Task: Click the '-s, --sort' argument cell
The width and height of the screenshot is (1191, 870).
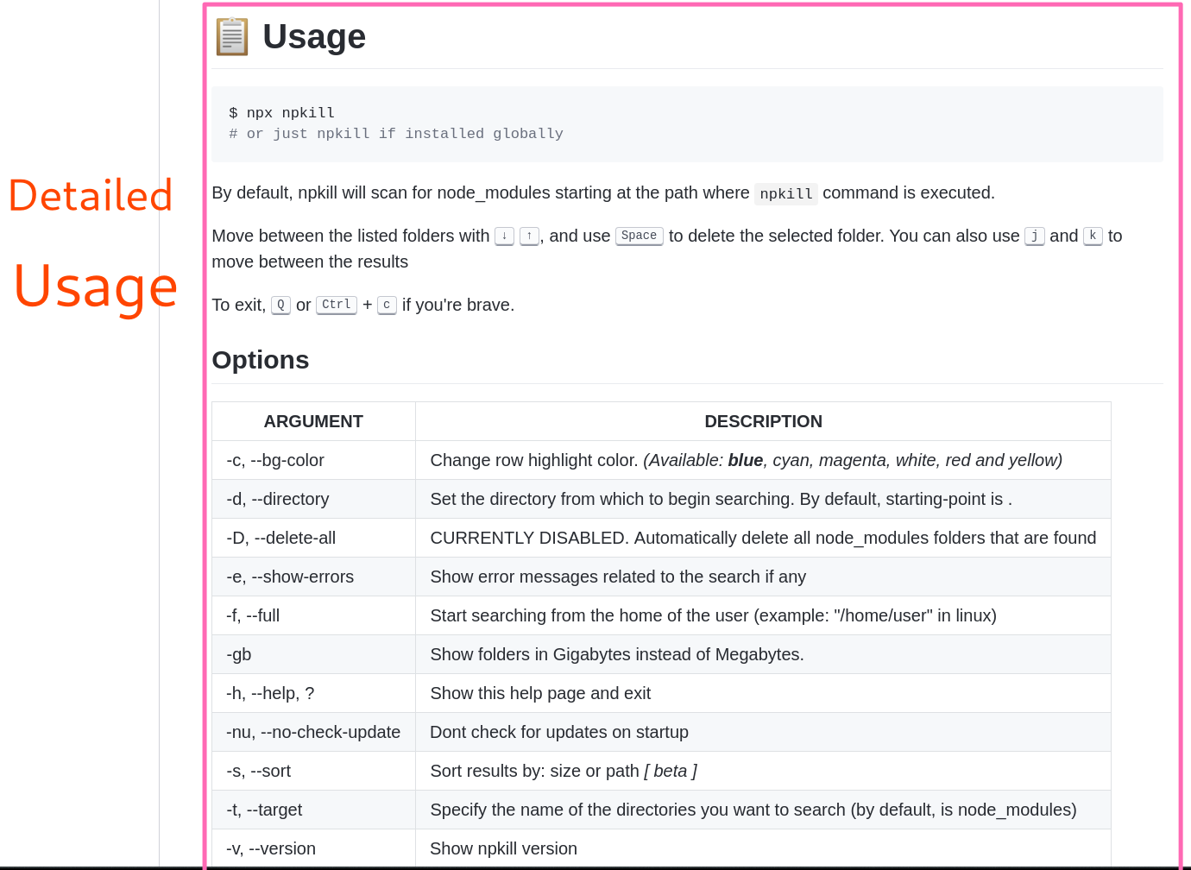Action: 313,771
